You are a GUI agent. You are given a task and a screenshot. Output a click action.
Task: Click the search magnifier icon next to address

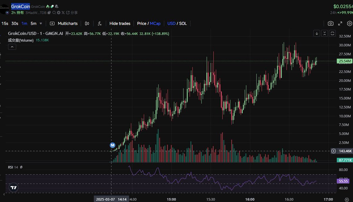(x=54, y=13)
